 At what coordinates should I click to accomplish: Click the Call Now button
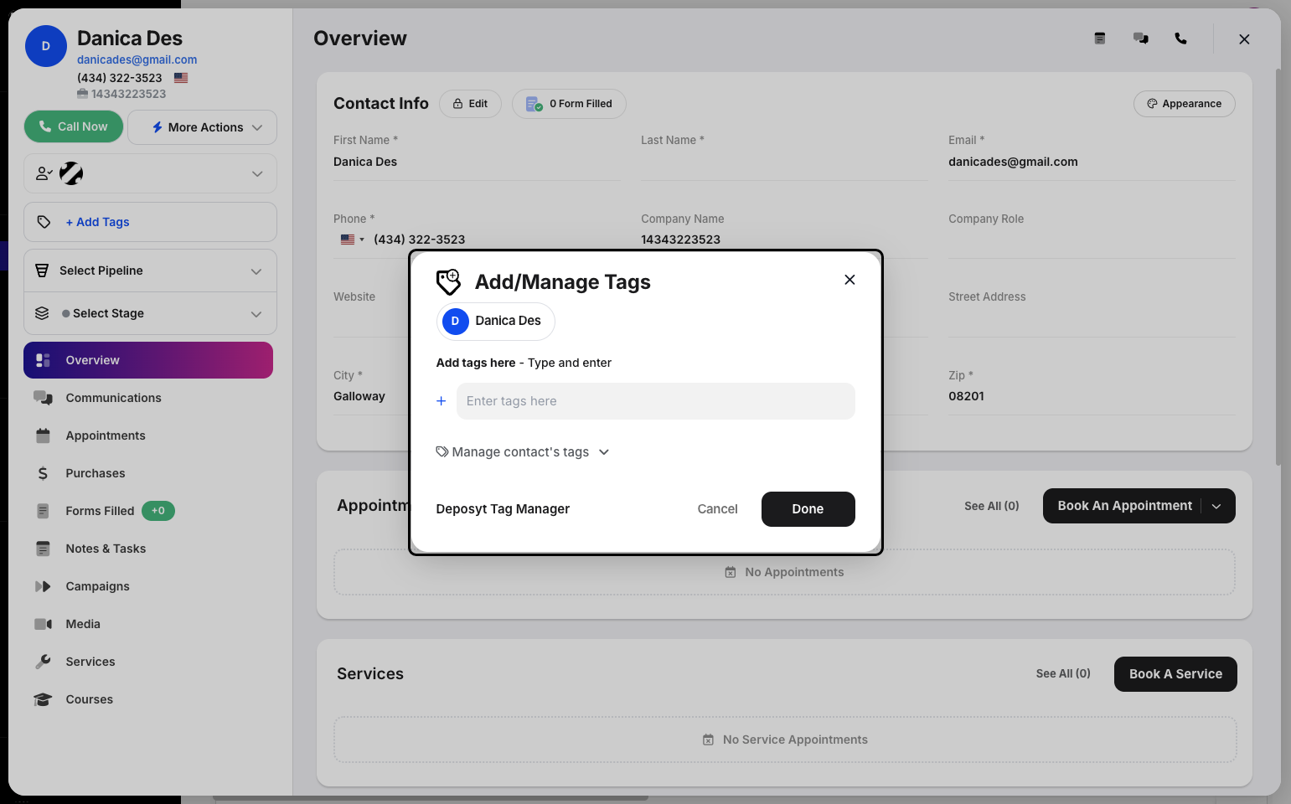[74, 126]
